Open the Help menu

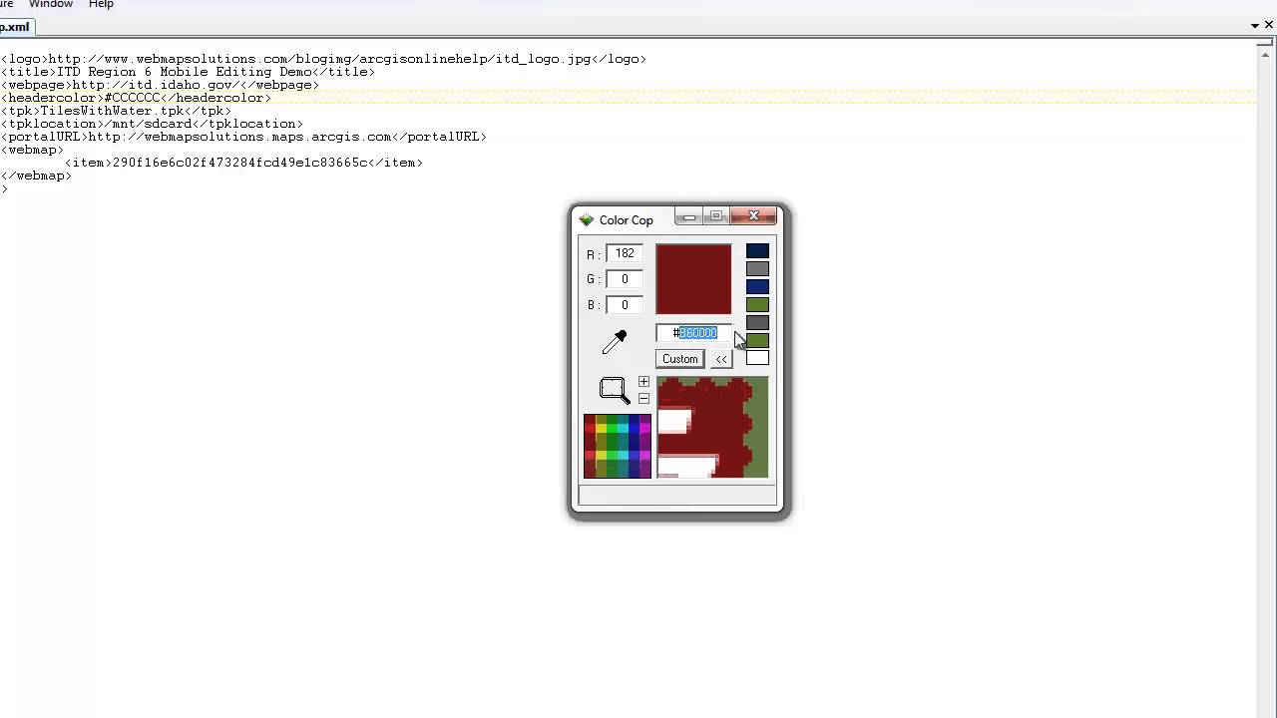pyautogui.click(x=101, y=5)
